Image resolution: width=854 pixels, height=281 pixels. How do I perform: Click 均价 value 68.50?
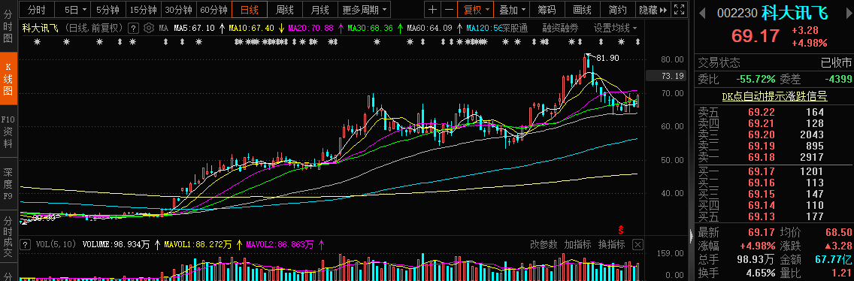pos(838,232)
